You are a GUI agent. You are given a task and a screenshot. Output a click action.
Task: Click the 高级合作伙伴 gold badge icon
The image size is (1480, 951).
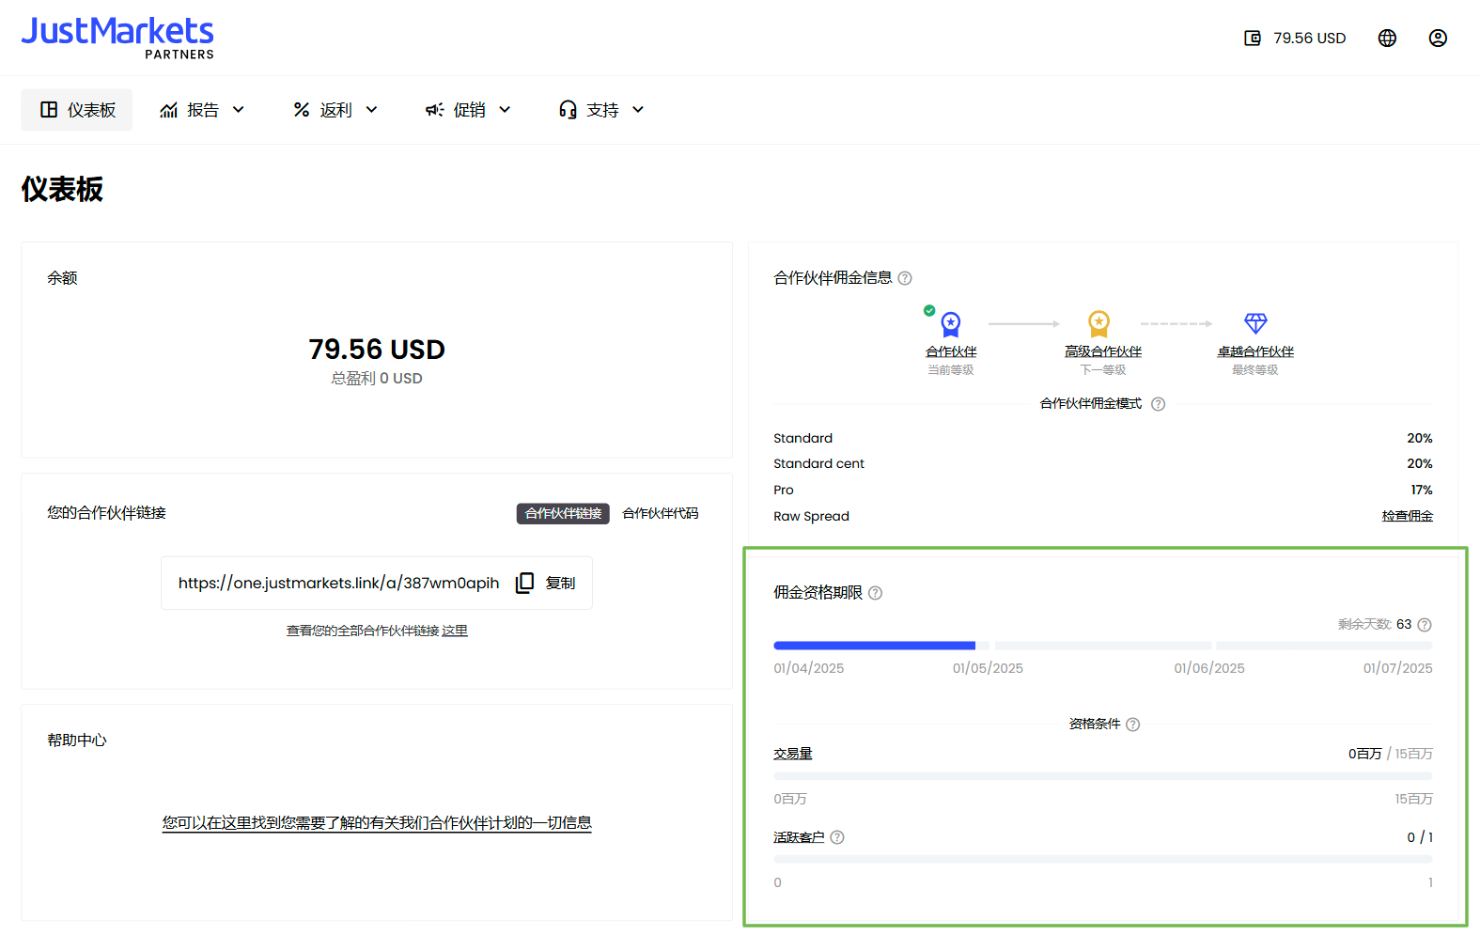click(1098, 323)
